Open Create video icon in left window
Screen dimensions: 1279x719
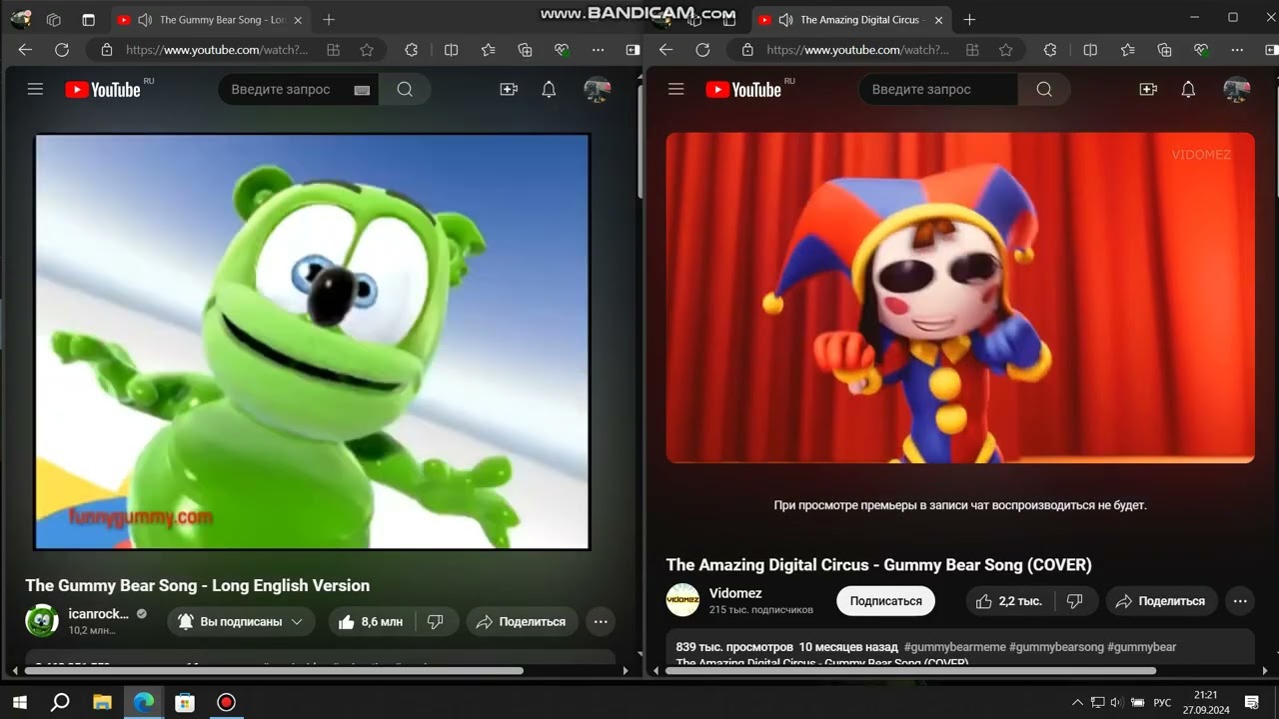[509, 89]
